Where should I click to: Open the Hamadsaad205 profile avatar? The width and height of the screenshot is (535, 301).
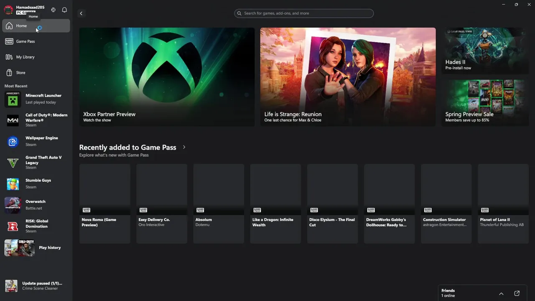point(8,10)
